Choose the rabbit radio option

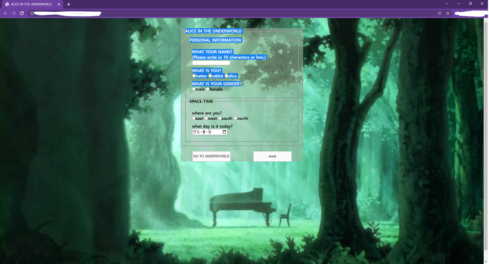click(x=210, y=76)
